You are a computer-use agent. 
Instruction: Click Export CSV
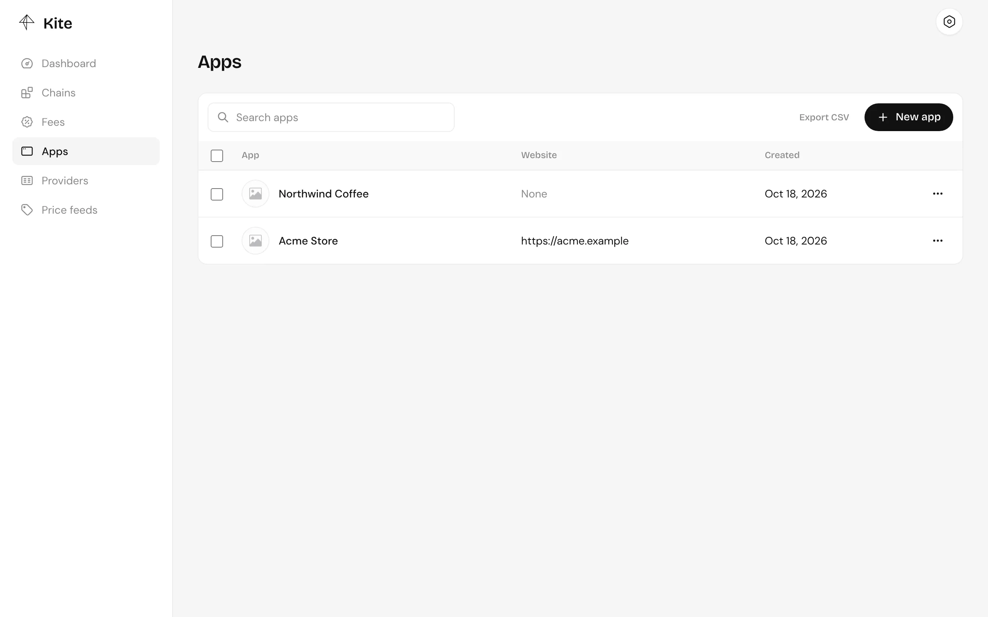pyautogui.click(x=824, y=118)
